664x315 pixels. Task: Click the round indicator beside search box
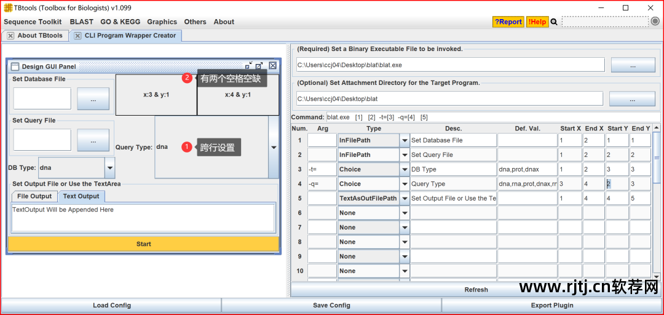(x=655, y=22)
